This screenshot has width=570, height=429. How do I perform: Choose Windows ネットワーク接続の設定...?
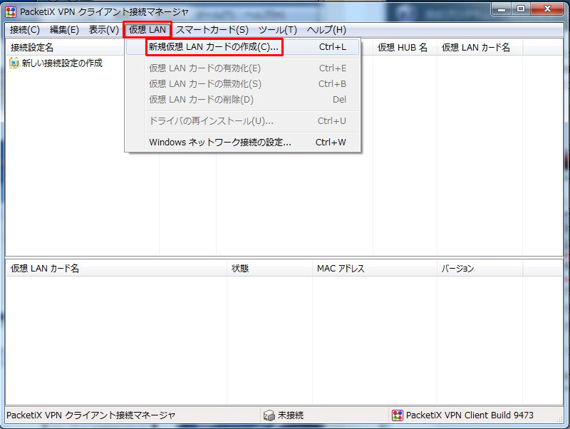(x=220, y=142)
